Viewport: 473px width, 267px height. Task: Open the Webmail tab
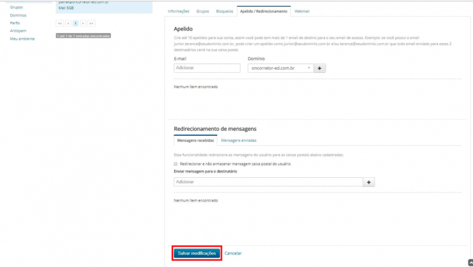[x=302, y=11]
